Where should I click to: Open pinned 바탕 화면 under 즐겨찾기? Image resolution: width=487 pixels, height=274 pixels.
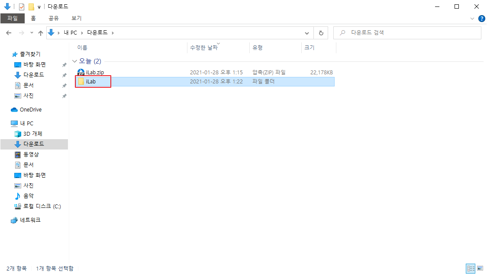click(x=35, y=64)
